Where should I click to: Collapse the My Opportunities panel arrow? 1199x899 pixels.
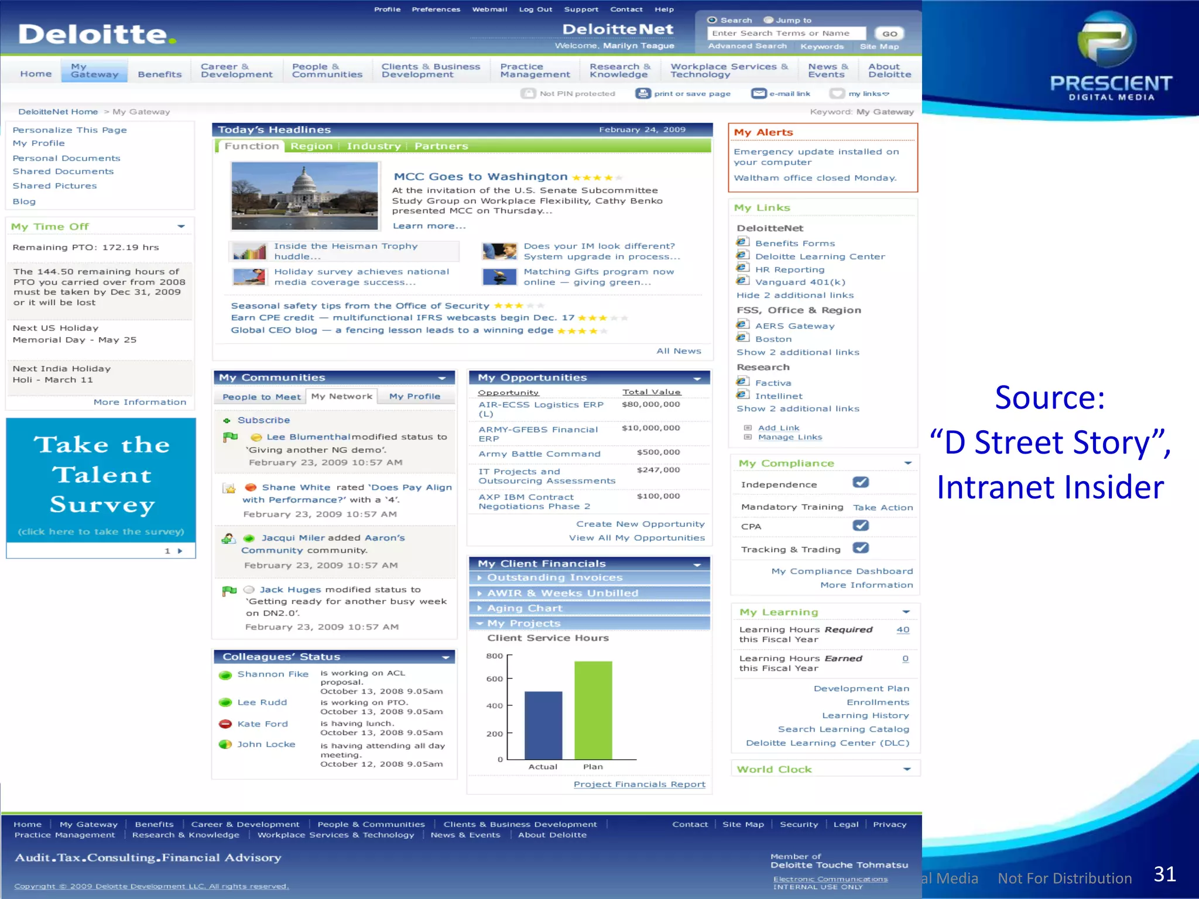pyautogui.click(x=697, y=378)
